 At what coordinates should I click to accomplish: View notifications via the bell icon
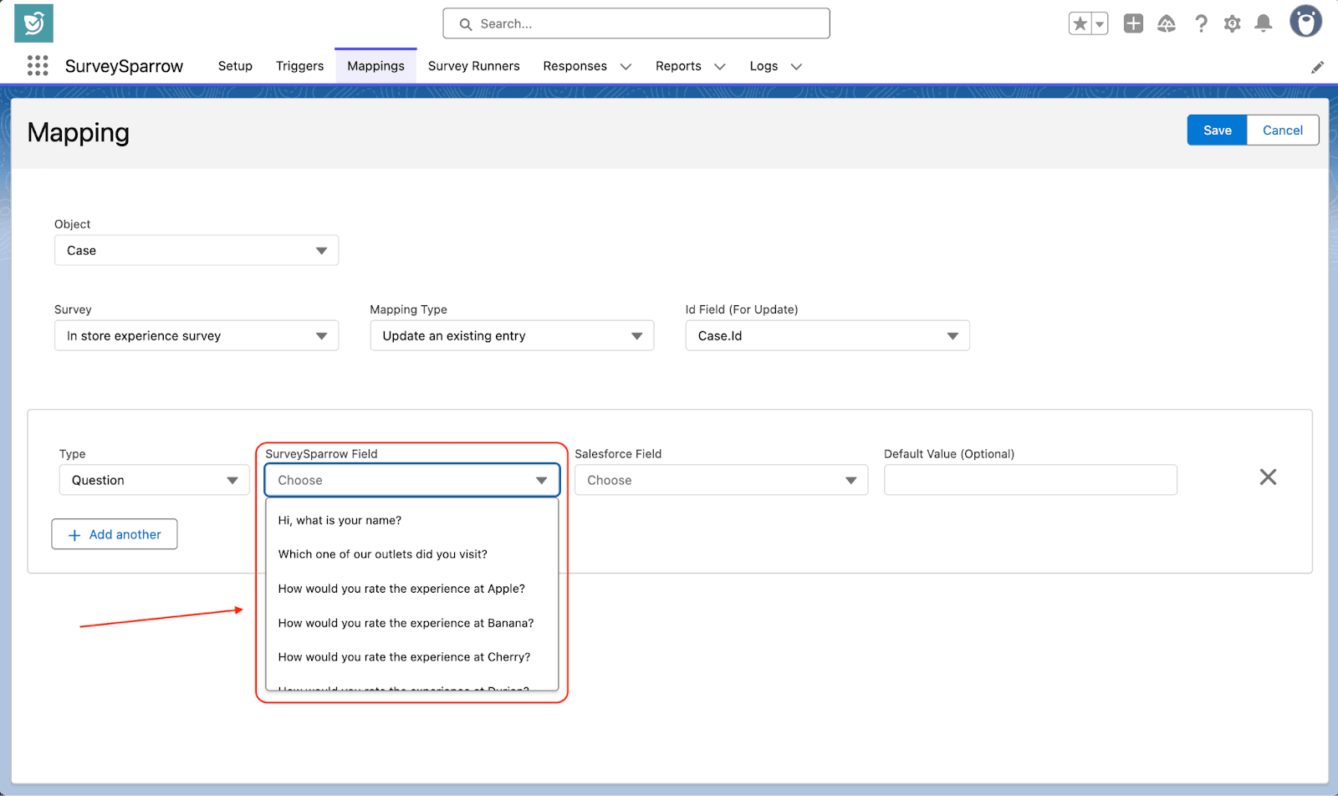(1264, 23)
